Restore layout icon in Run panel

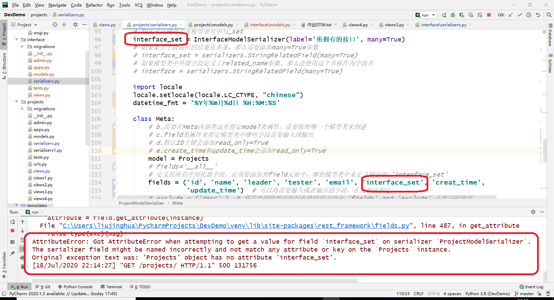click(x=12, y=242)
